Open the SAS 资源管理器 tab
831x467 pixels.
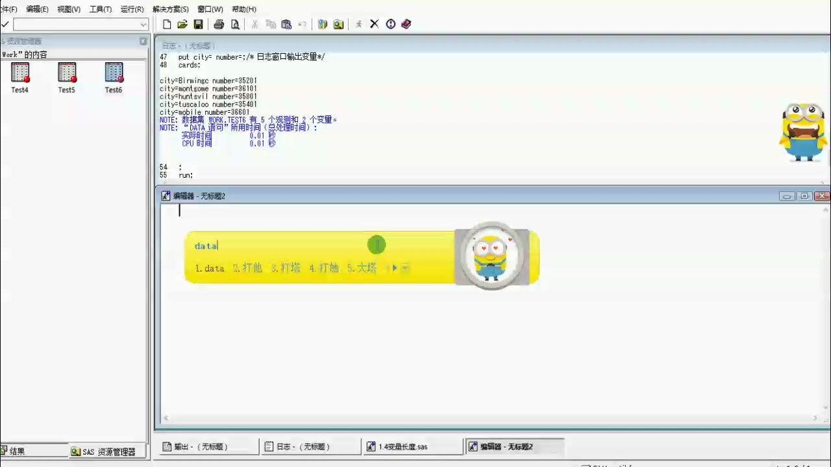[107, 451]
